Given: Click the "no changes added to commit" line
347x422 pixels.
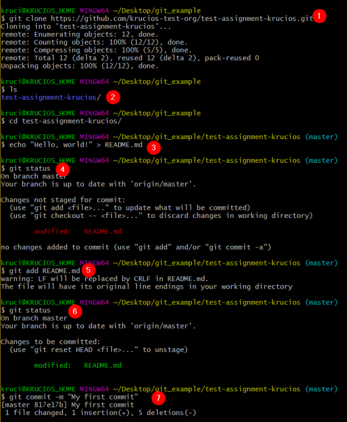Looking at the screenshot, I should [x=136, y=247].
